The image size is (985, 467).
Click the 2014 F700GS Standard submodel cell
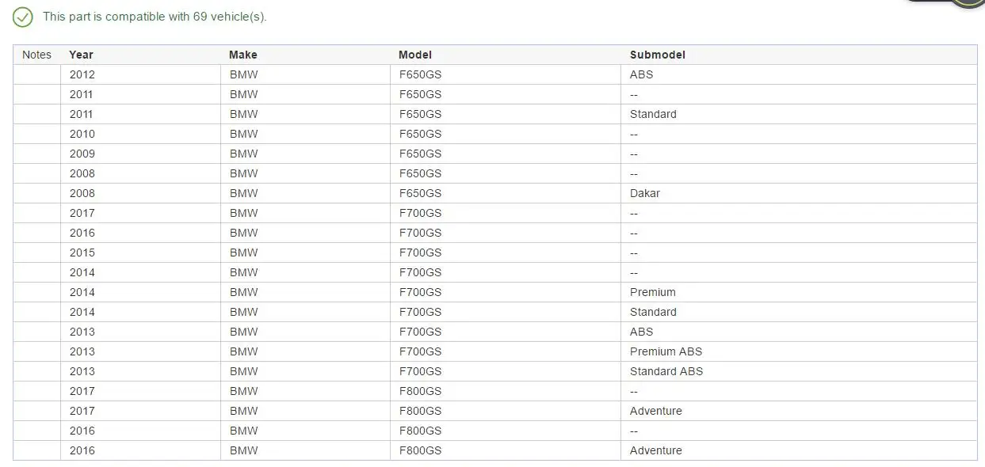(x=653, y=312)
